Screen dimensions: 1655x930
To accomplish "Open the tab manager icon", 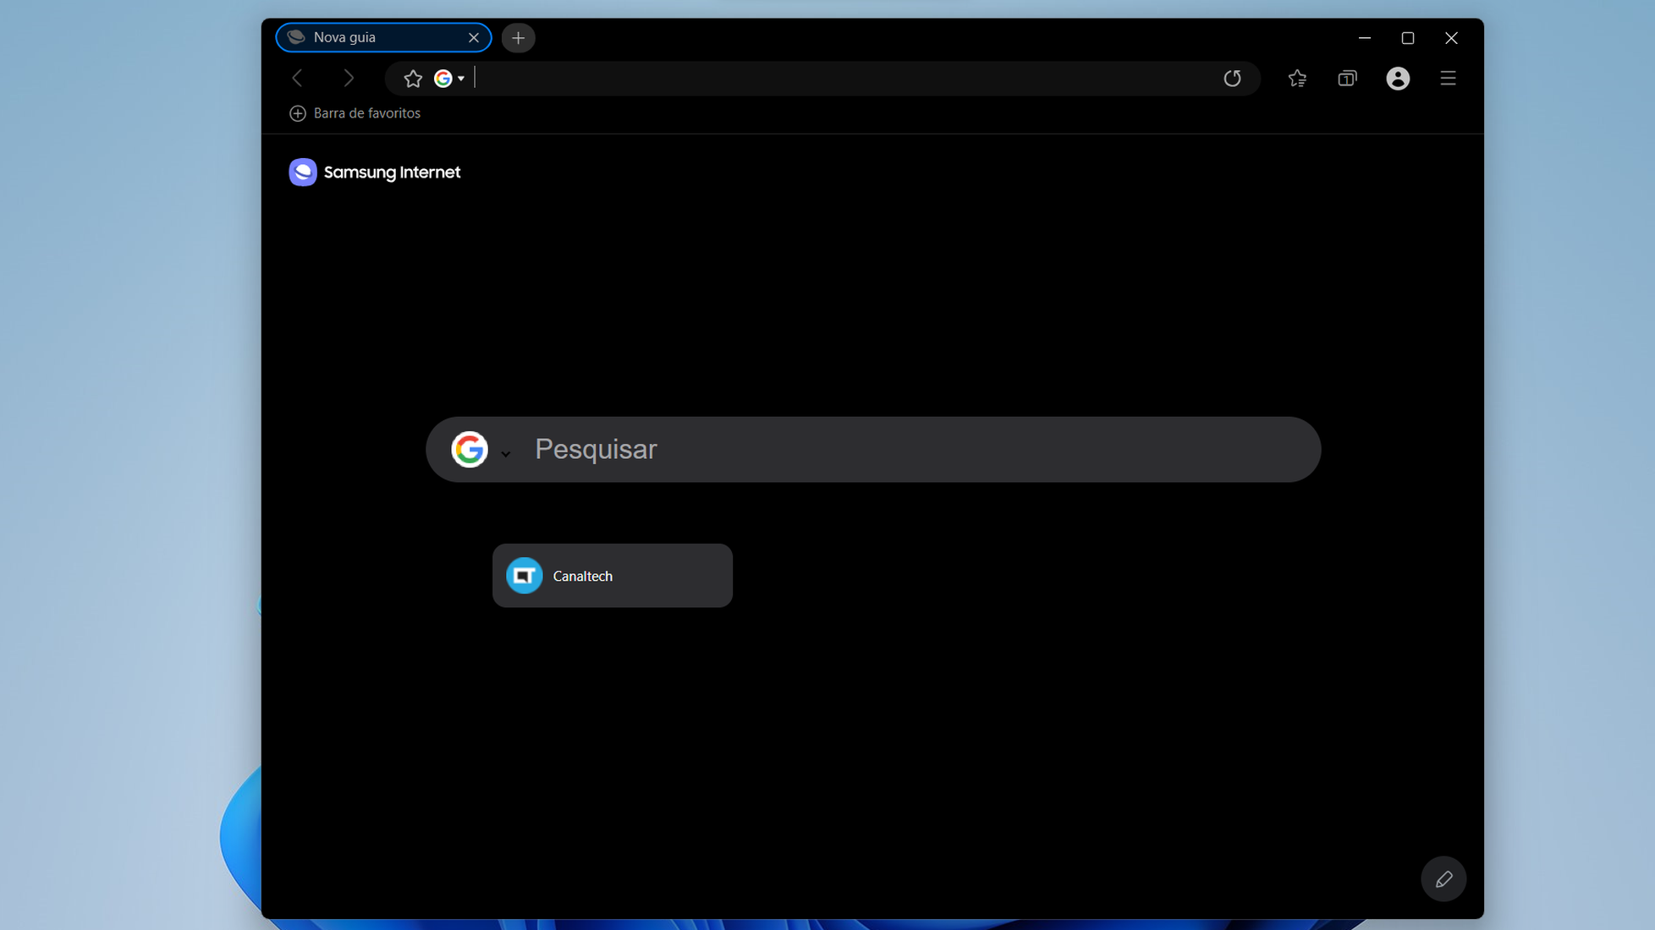I will point(1347,79).
